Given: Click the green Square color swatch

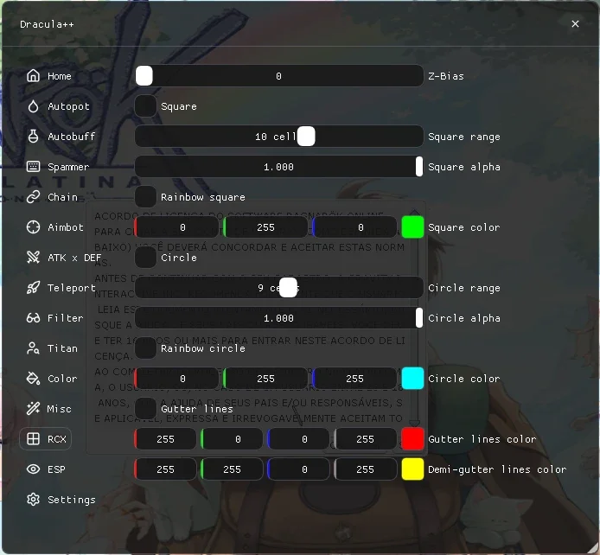Looking at the screenshot, I should [412, 227].
